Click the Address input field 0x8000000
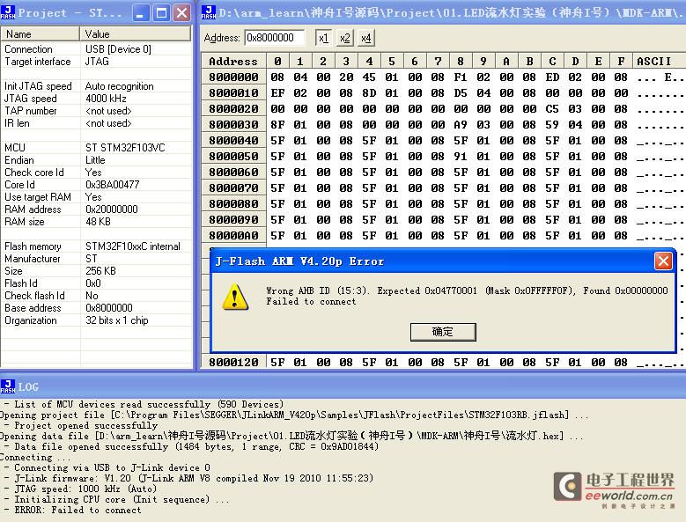686x522 pixels. coord(275,38)
